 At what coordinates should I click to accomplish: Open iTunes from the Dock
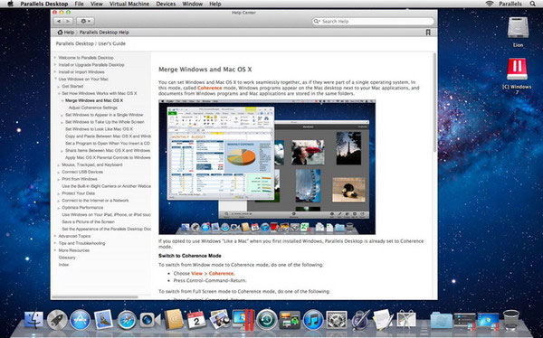tap(313, 320)
